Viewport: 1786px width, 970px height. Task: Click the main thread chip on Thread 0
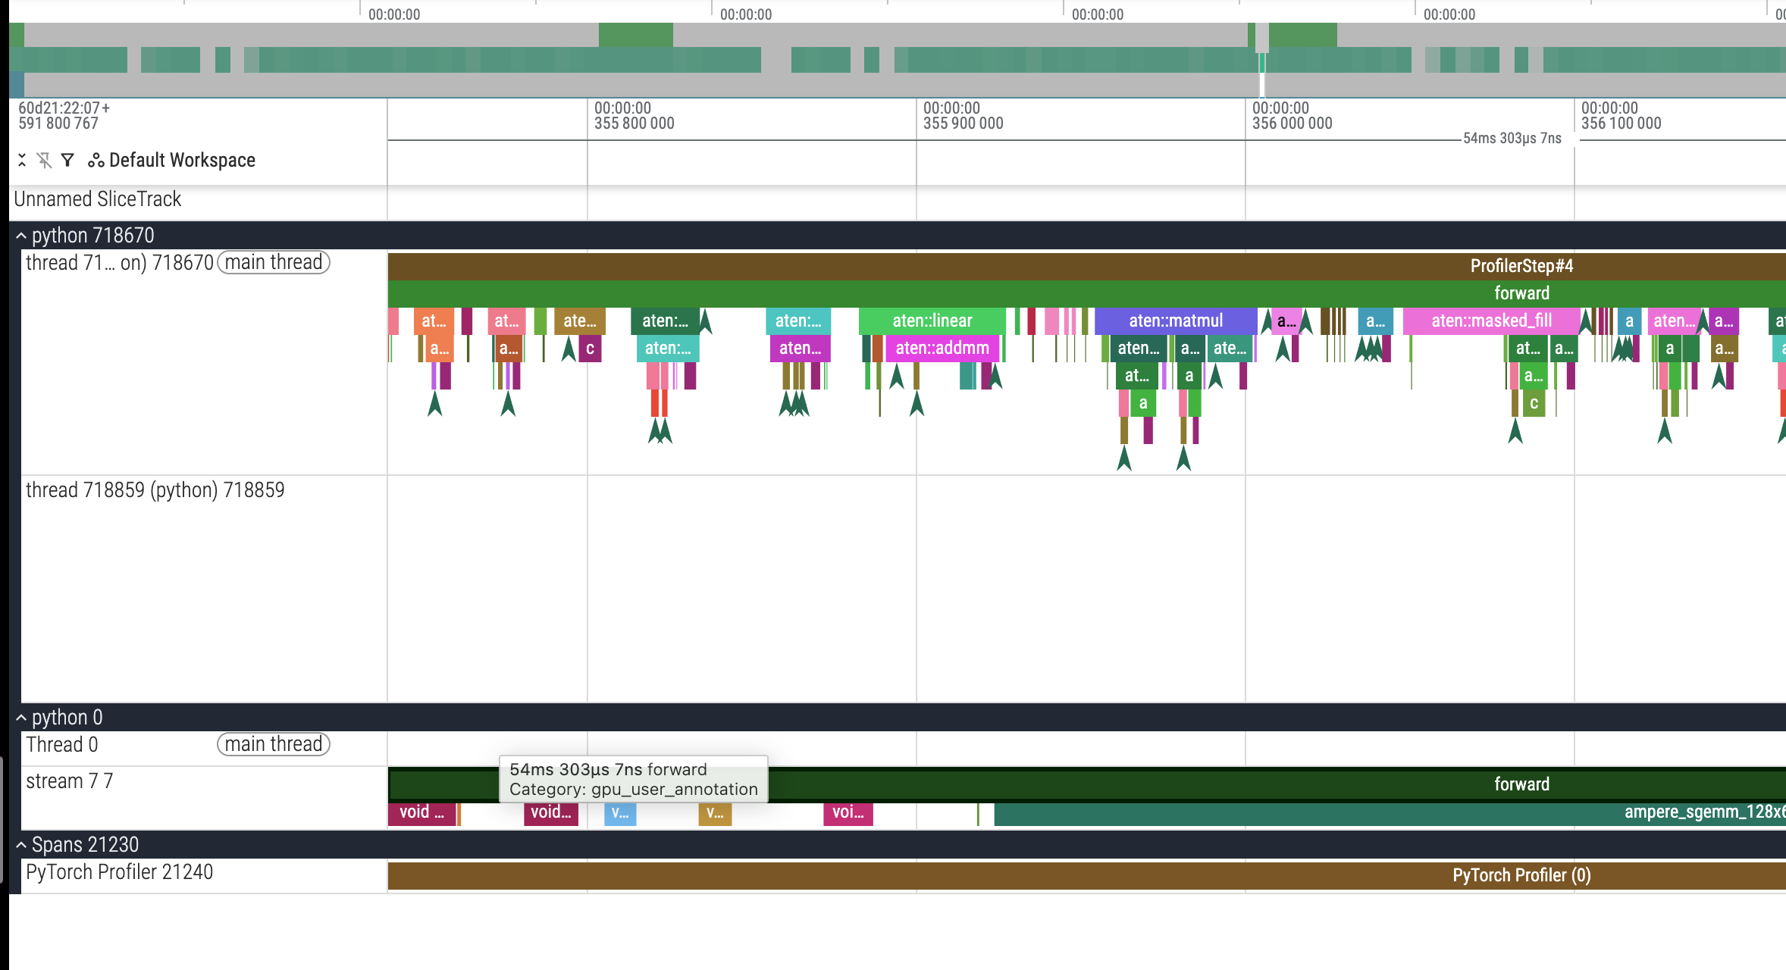[274, 744]
